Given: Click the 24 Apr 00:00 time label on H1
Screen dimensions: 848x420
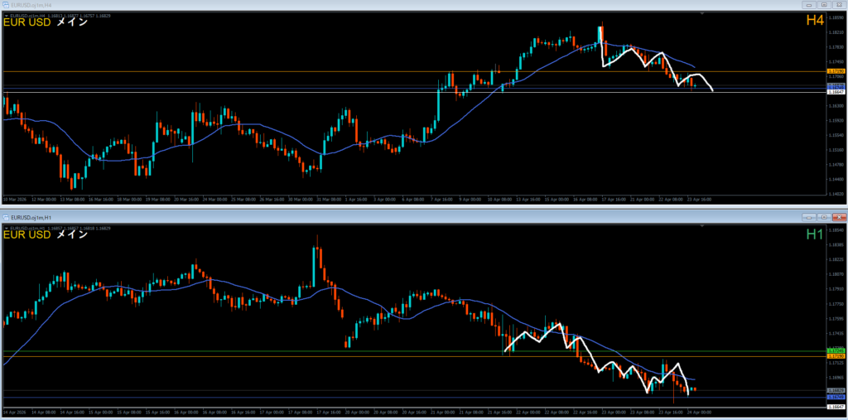Looking at the screenshot, I should click(700, 412).
